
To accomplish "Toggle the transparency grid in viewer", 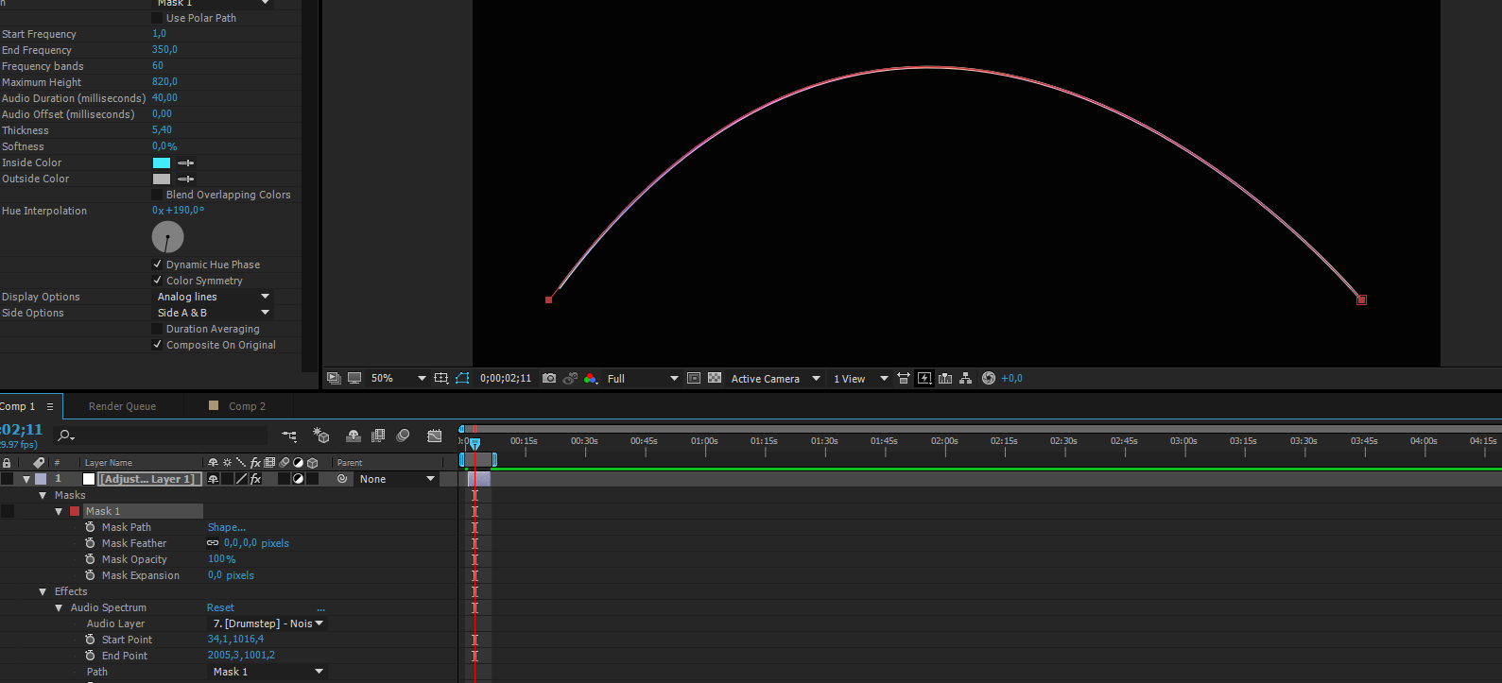I will [x=715, y=378].
